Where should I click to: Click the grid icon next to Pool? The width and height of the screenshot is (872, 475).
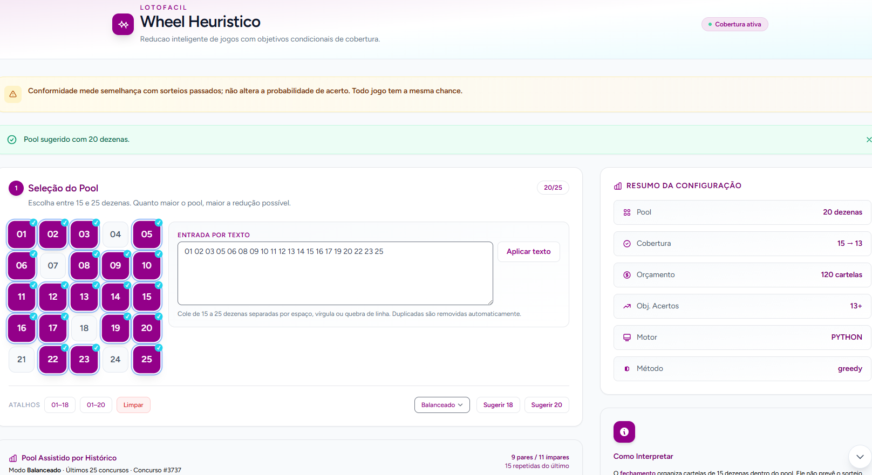tap(627, 212)
